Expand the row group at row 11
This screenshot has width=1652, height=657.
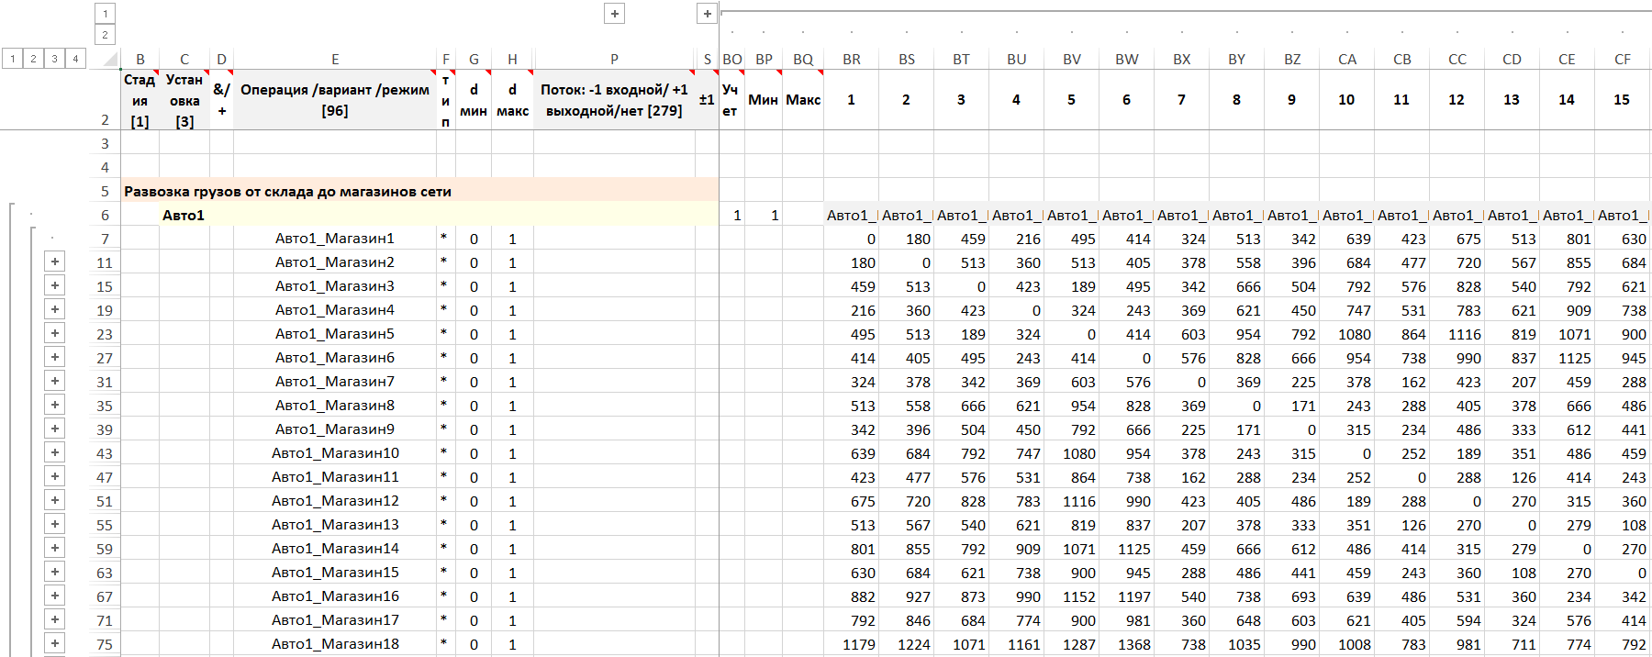click(55, 262)
